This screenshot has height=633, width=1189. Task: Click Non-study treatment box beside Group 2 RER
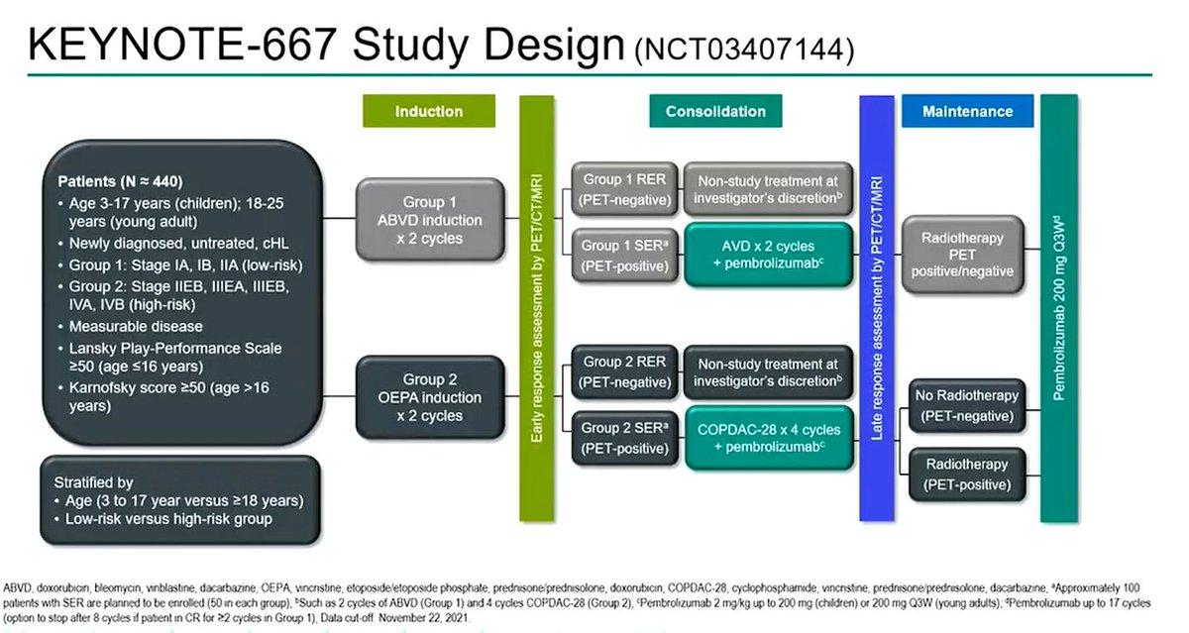(768, 371)
